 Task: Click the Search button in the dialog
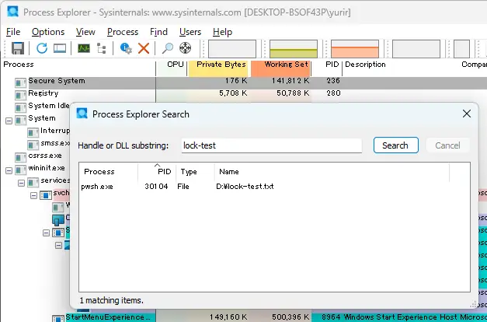[x=396, y=145]
